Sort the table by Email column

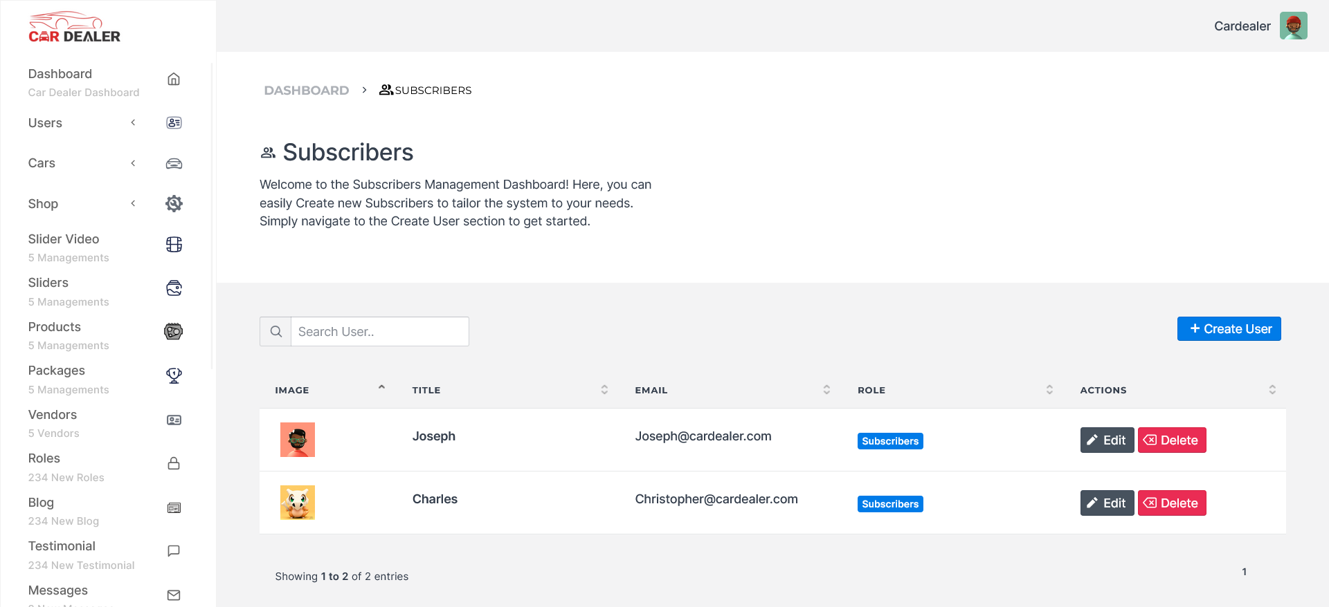pos(826,390)
